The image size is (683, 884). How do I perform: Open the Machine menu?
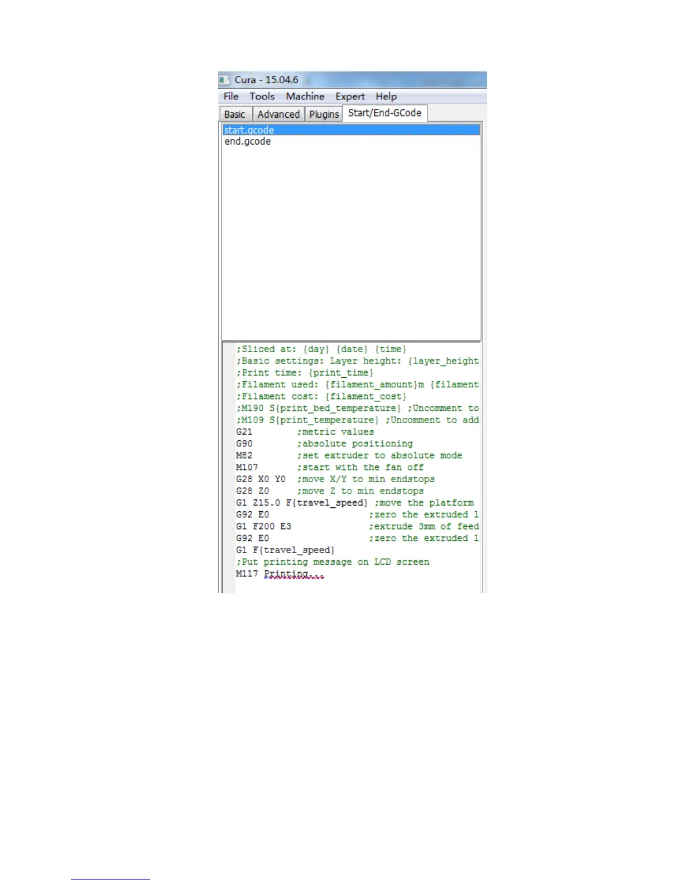click(x=305, y=97)
